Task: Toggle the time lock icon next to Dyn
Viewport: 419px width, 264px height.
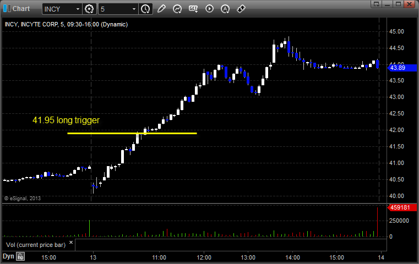Action: point(20,257)
